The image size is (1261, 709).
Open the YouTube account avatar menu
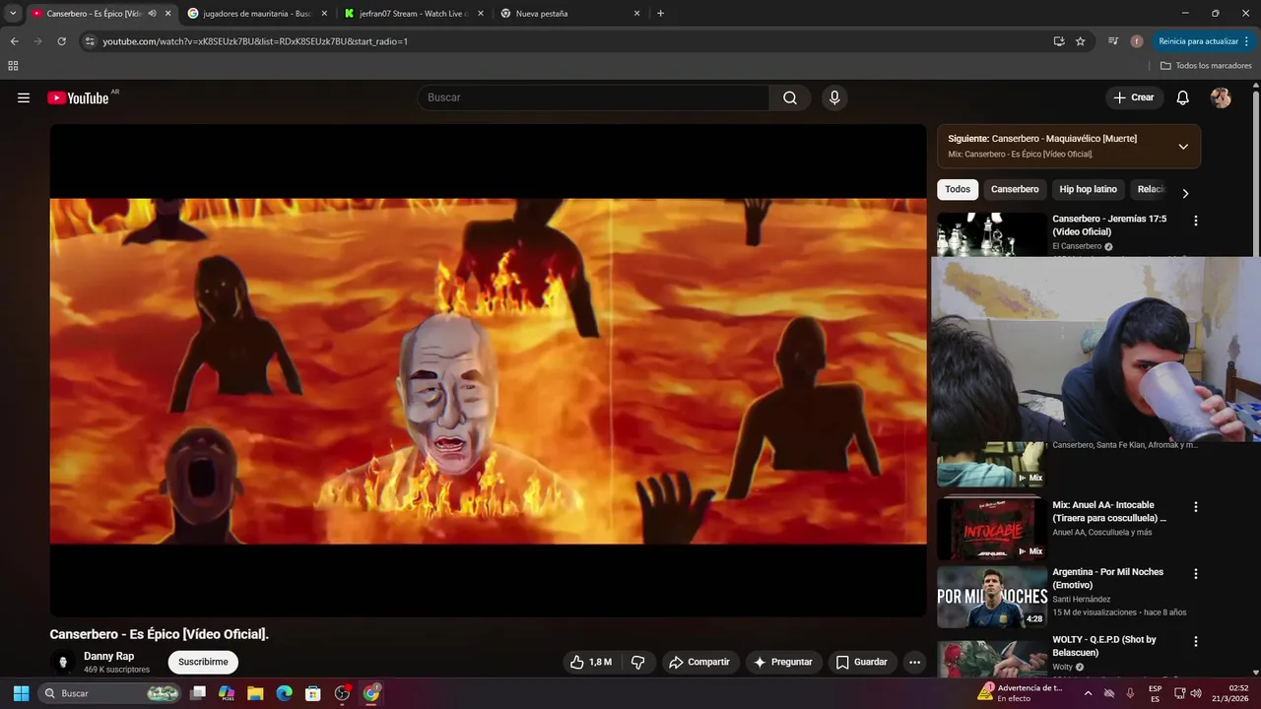(x=1221, y=97)
